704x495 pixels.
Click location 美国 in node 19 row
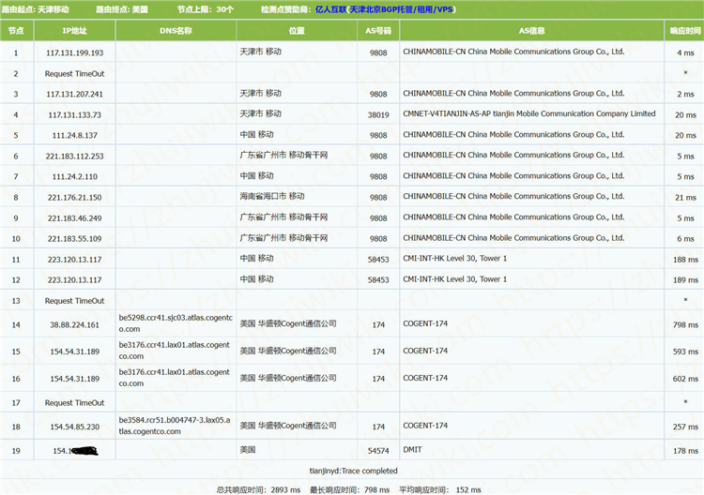248,449
